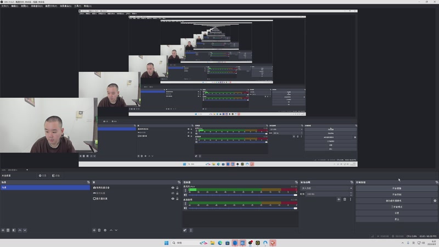Toggle lock on the game capture source
The image size is (439, 247).
[177, 193]
